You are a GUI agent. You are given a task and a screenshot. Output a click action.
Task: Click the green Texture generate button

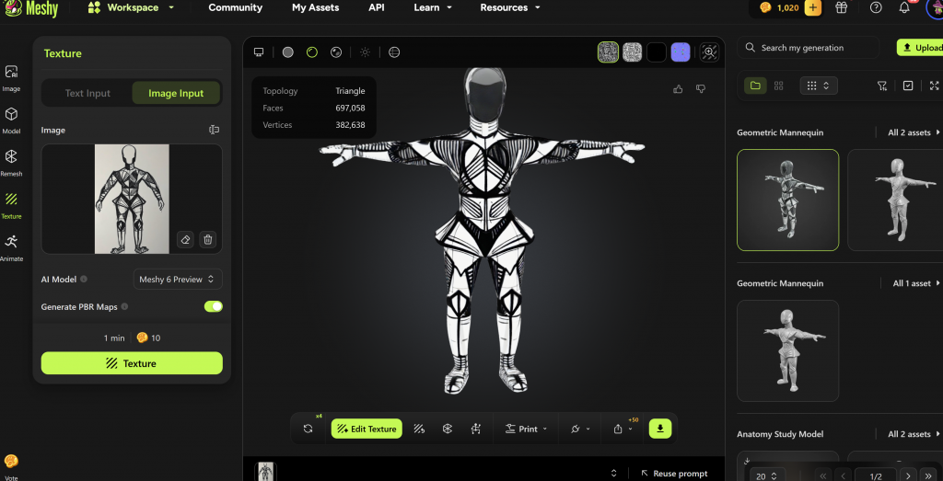[132, 363]
